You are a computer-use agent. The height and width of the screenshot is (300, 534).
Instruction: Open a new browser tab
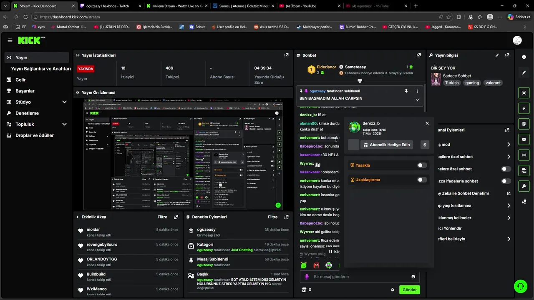416,6
